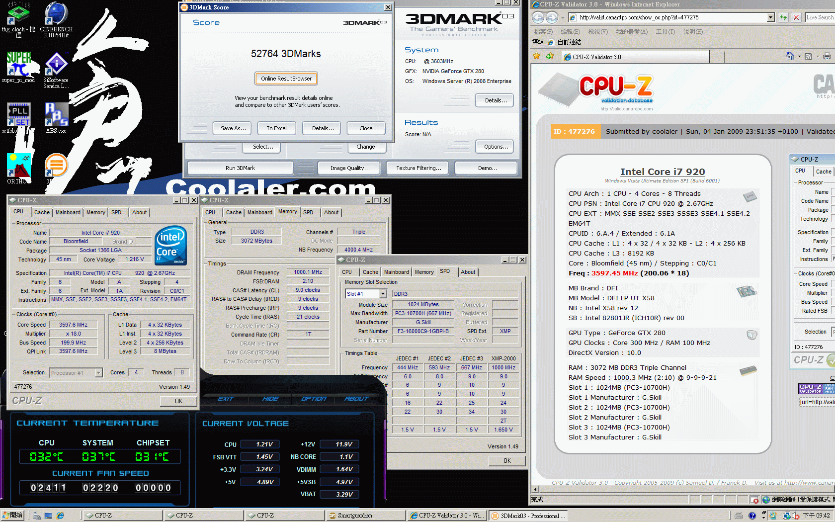Click the keyboard icon in the taskbar tray
The height and width of the screenshot is (522, 835).
point(739,516)
